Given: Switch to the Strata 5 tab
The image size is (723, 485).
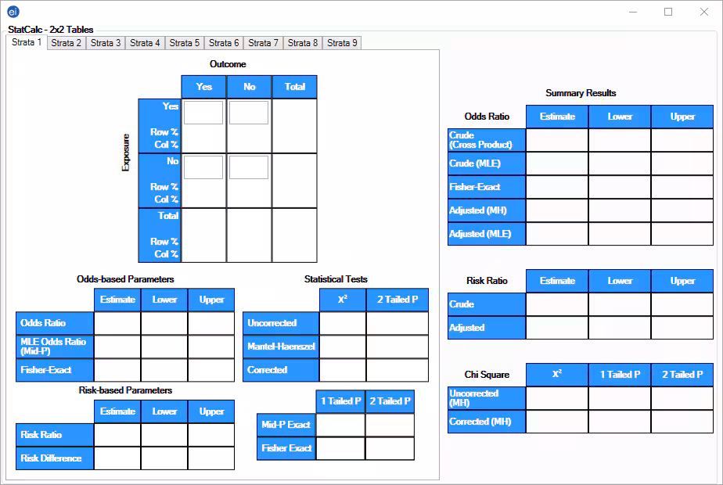Looking at the screenshot, I should (184, 43).
